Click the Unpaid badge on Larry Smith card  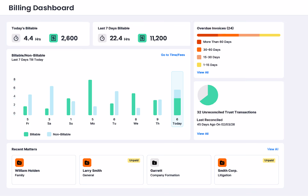tap(134, 160)
